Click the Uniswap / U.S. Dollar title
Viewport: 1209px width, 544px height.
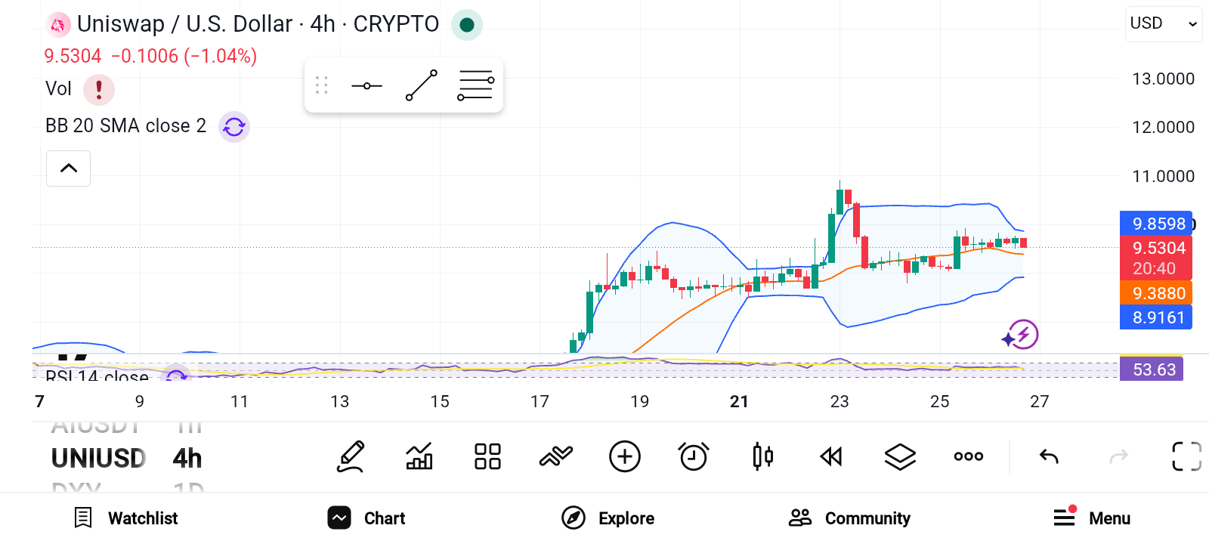(x=258, y=24)
